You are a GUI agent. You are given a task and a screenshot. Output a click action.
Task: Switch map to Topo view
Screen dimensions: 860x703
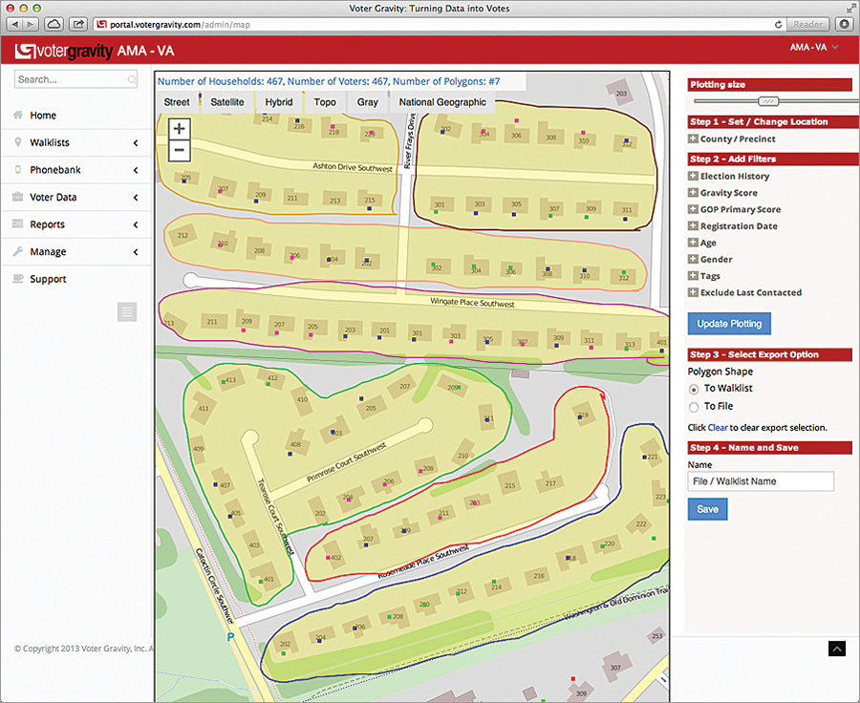click(325, 102)
